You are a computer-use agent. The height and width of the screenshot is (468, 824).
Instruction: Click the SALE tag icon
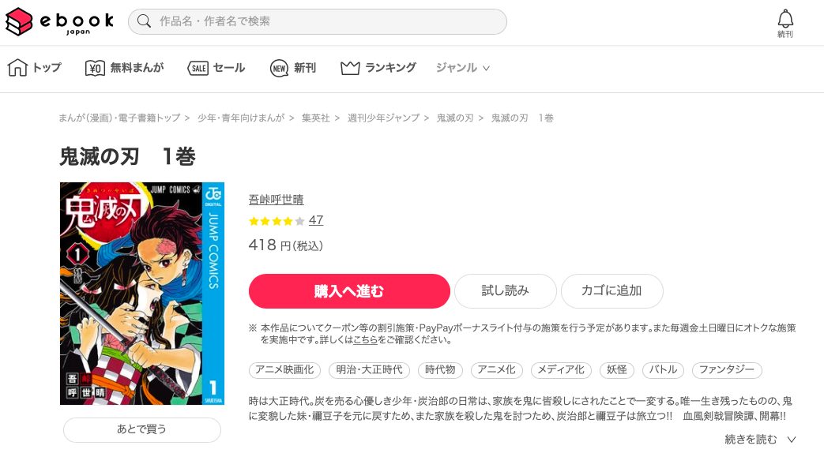tap(198, 69)
